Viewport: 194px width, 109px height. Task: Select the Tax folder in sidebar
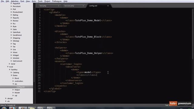14,47
